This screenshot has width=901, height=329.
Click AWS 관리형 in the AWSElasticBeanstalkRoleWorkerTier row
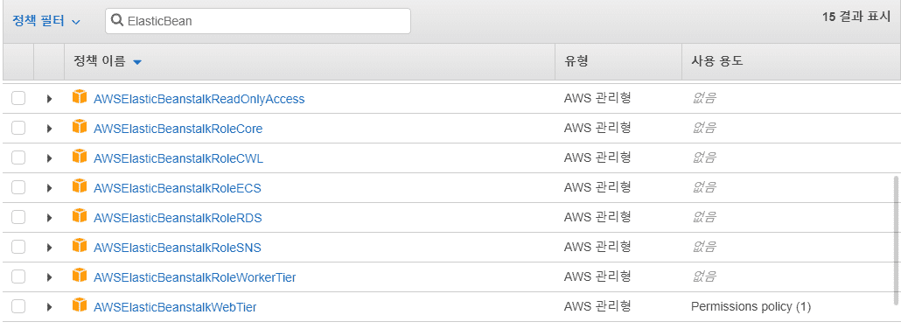(597, 277)
